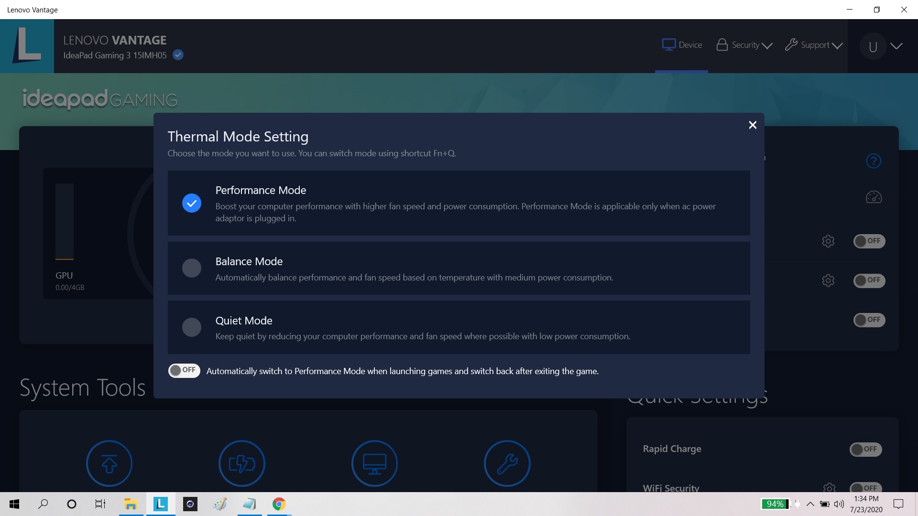Open Cortana circle icon

click(72, 504)
